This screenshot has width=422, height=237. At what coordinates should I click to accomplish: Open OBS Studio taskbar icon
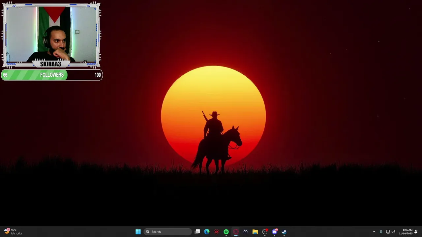point(265,232)
